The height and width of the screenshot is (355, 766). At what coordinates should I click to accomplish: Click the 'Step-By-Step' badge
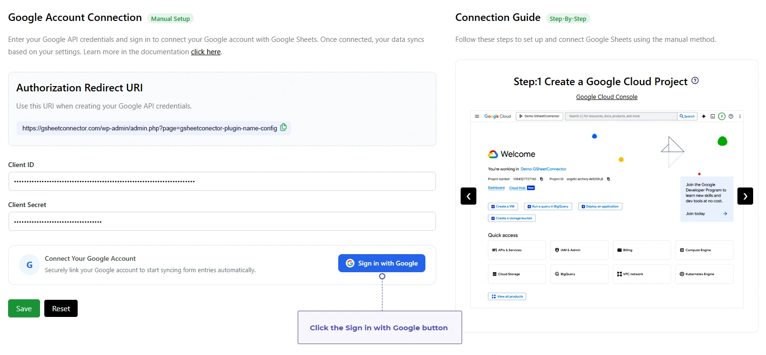568,19
